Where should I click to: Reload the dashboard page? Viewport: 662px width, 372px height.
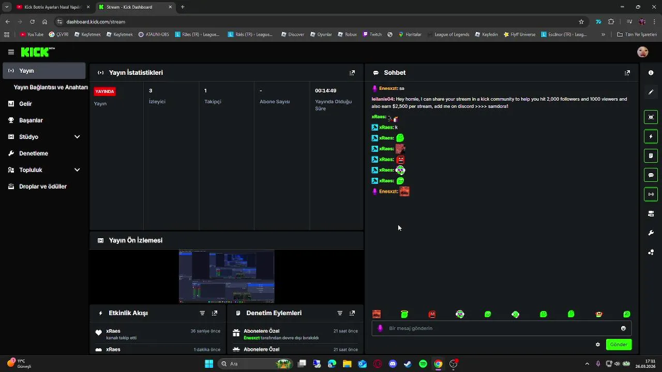pyautogui.click(x=32, y=22)
